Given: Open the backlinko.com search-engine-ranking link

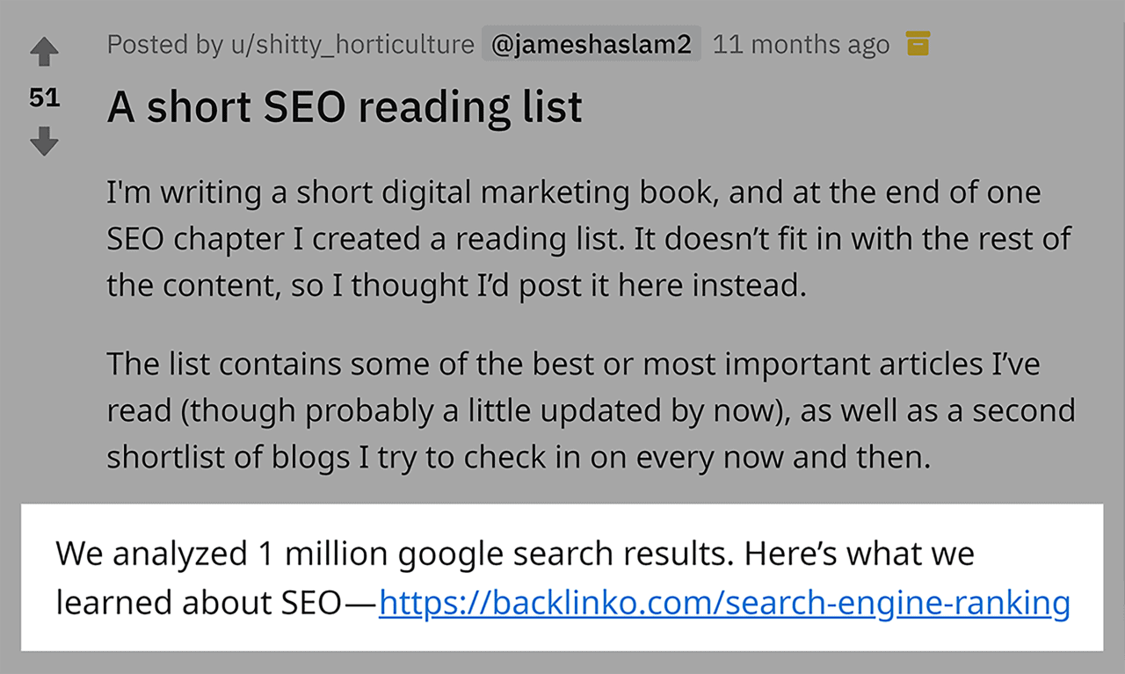Looking at the screenshot, I should click(724, 603).
